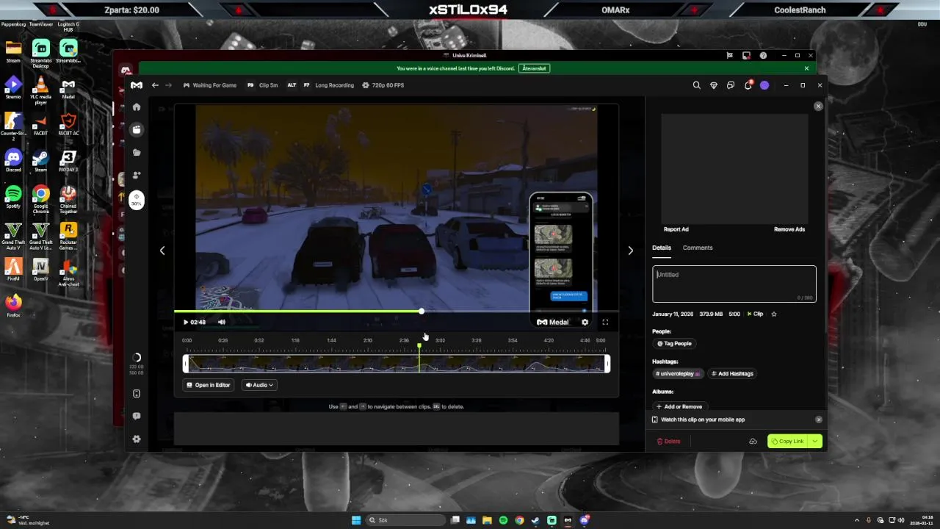Click Clip 5m hotkey setting
Screen dimensions: 940x529
(262, 85)
